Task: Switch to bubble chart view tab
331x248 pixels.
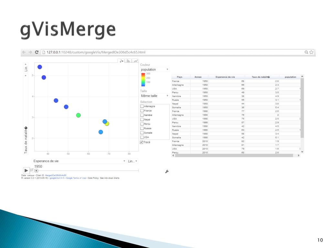Action: [x=122, y=61]
